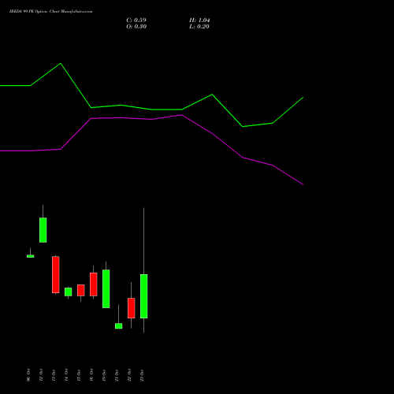Image resolution: width=394 pixels, height=394 pixels.
Task: Select the 15 Oct date label
Action: [79, 375]
